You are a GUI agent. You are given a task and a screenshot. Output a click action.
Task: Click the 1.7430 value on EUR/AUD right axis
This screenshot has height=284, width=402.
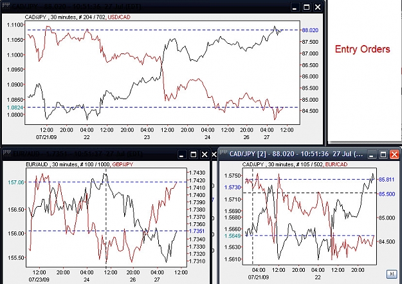pos(197,173)
